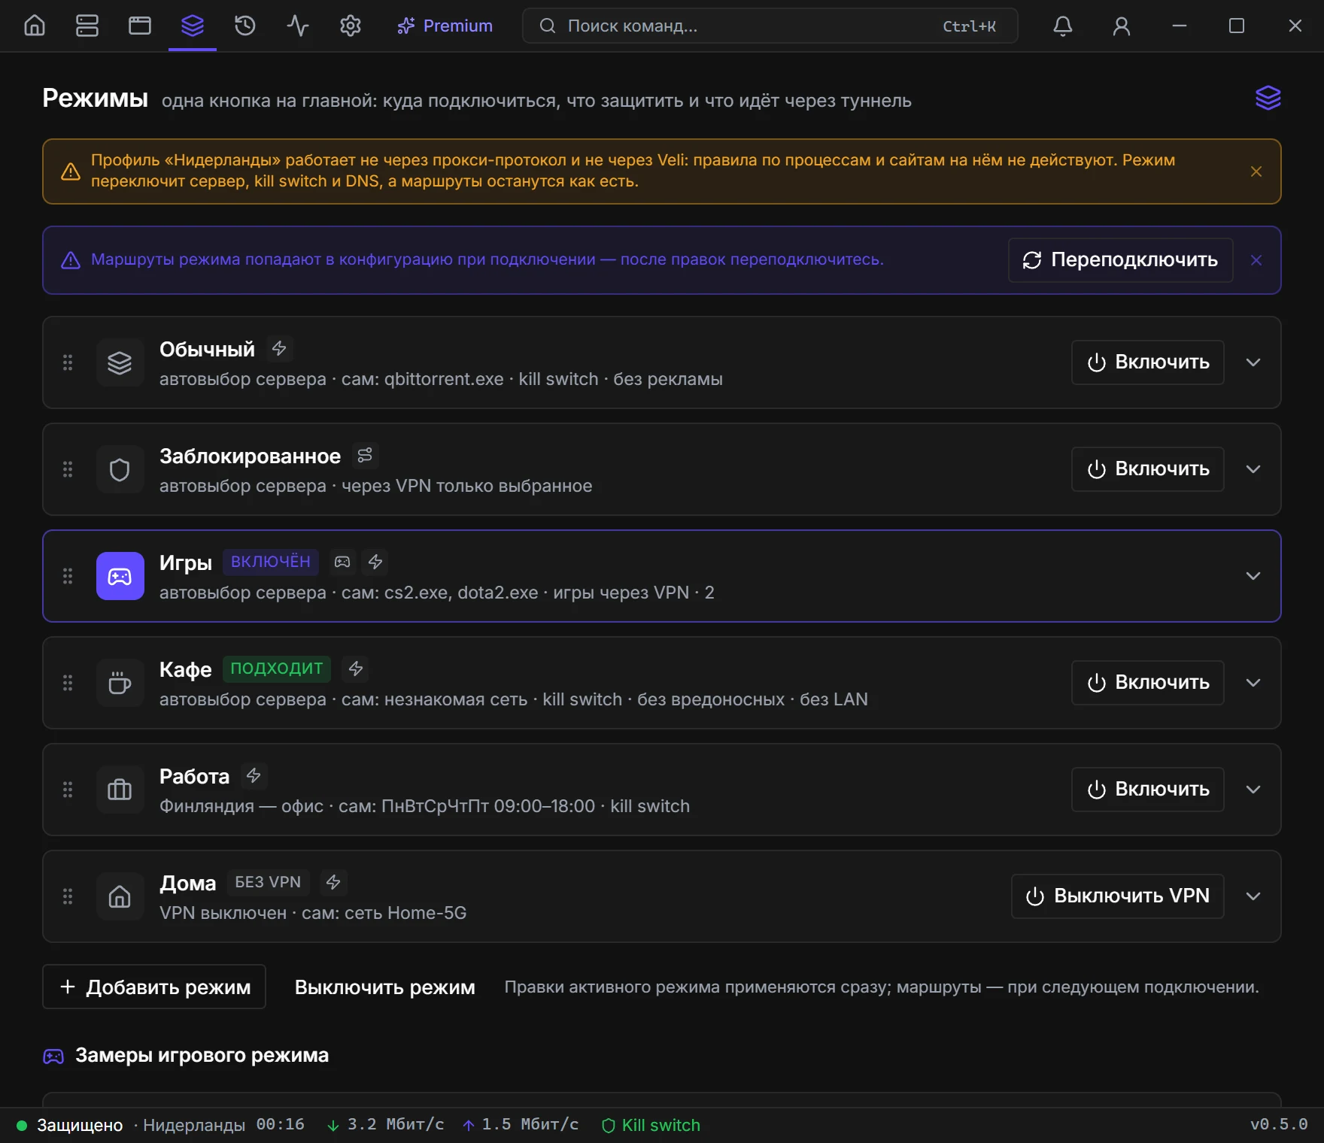Enable the Кафе mode
This screenshot has width=1324, height=1143.
[x=1148, y=683]
